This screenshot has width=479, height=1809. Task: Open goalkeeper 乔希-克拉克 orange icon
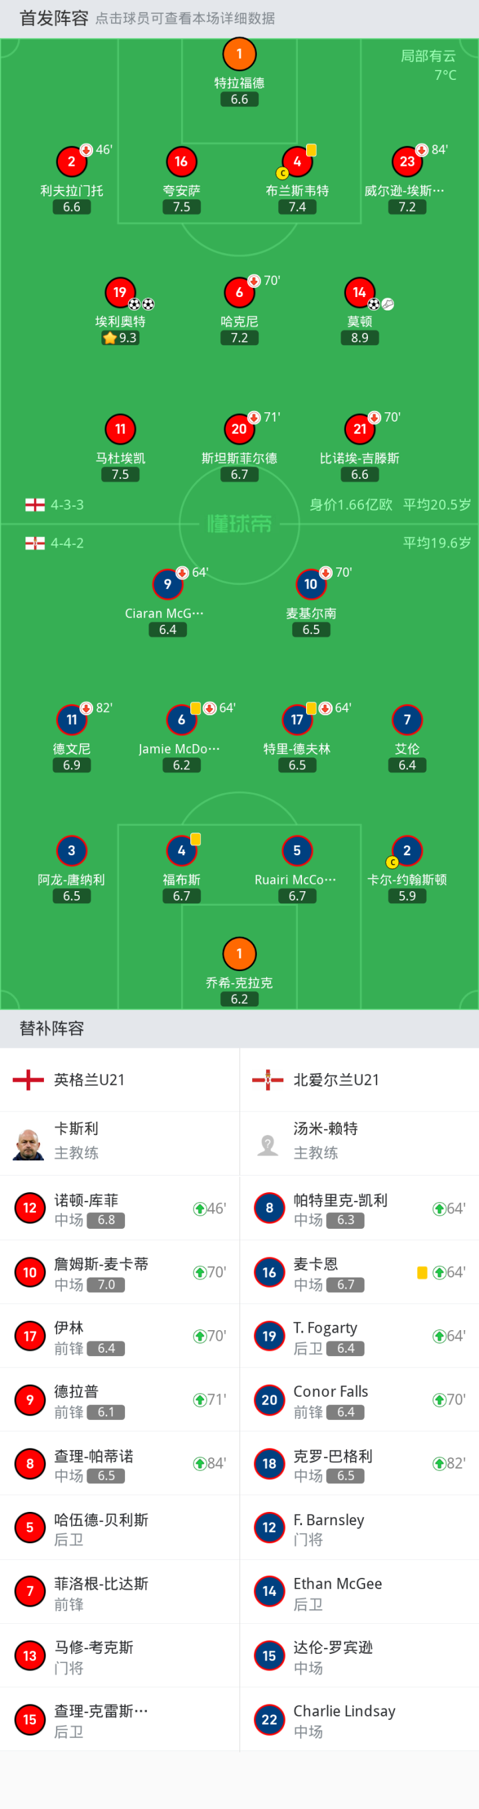coord(239,954)
